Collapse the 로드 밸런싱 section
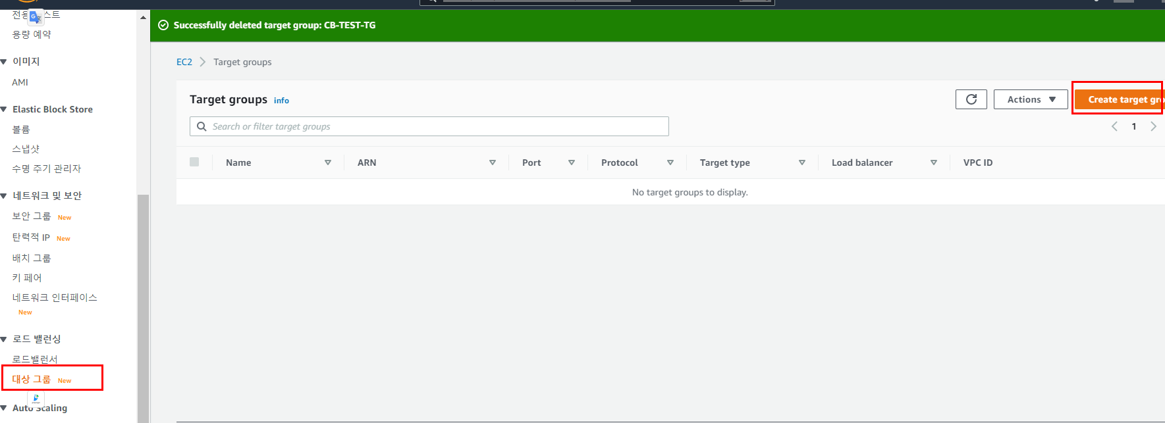Screen dimensions: 1165x423 pos(4,339)
